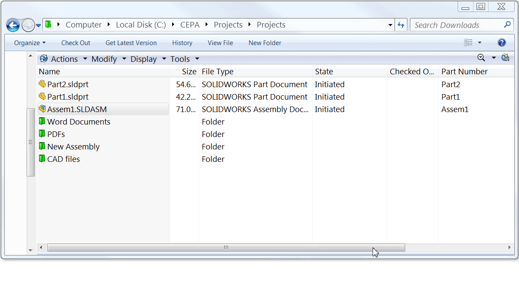Click the CAD files folder icon
This screenshot has width=519, height=295.
(42, 158)
